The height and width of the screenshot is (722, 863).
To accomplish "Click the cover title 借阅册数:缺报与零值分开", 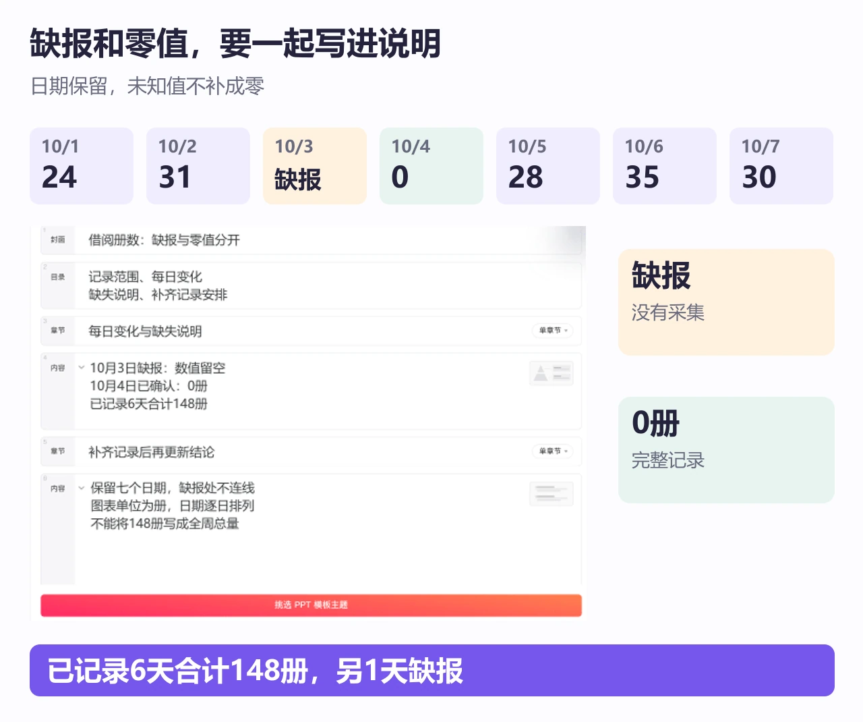I will pos(164,240).
